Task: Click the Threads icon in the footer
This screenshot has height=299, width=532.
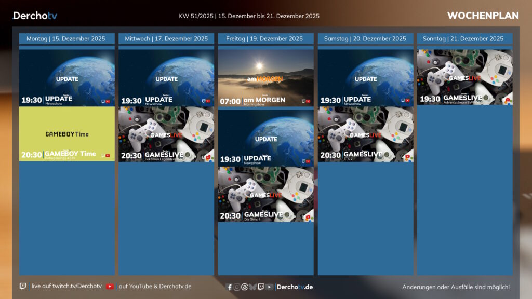Action: (245, 287)
